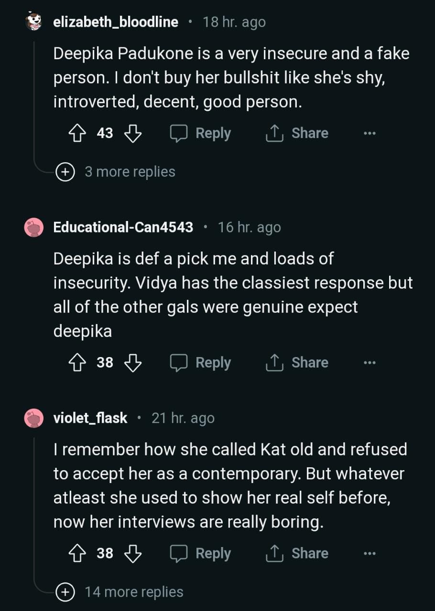The width and height of the screenshot is (435, 611).
Task: Downvote violet_flask's comment
Action: pos(133,553)
